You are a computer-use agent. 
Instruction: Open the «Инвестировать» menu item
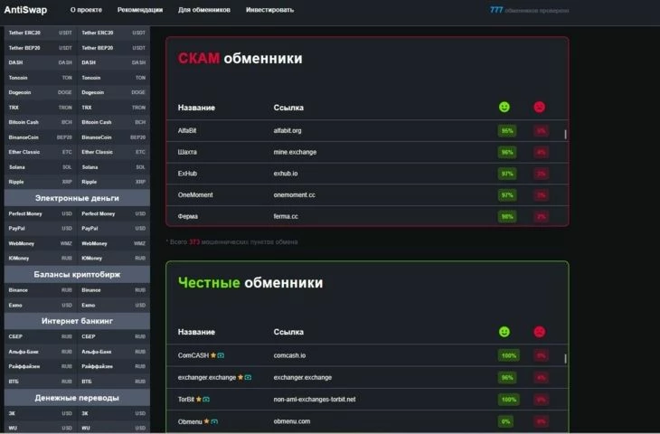pyautogui.click(x=269, y=10)
